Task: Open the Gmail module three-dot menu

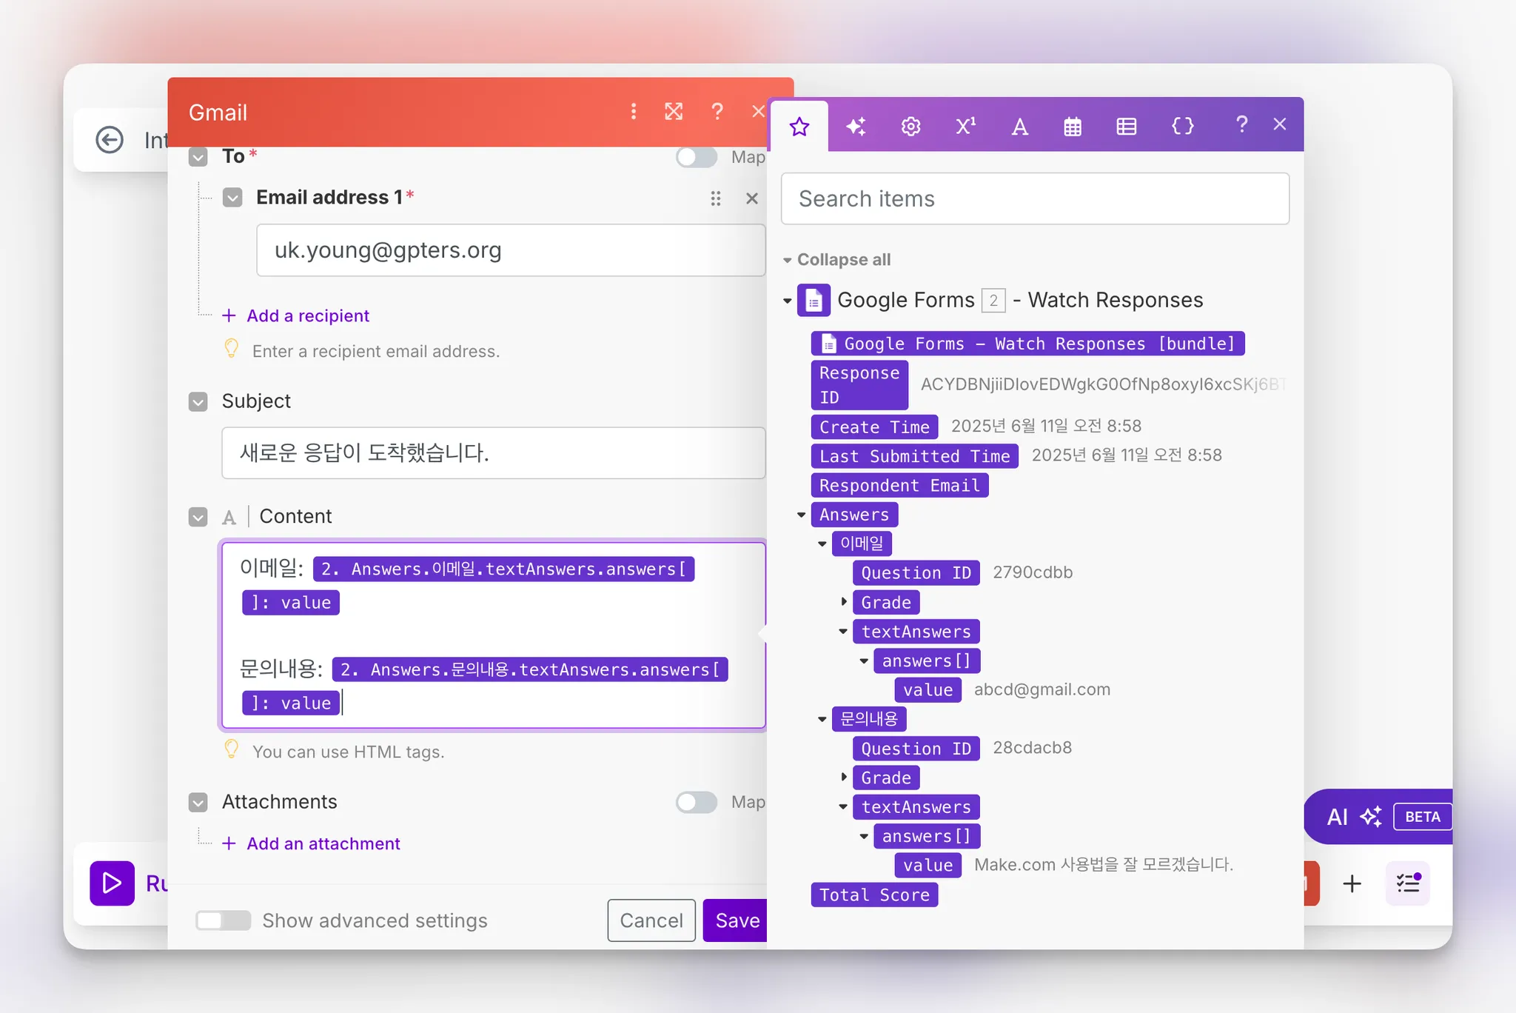Action: [633, 112]
